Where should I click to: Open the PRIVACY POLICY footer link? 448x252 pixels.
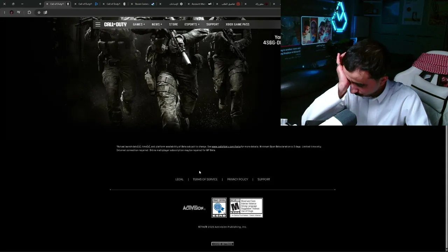238,180
